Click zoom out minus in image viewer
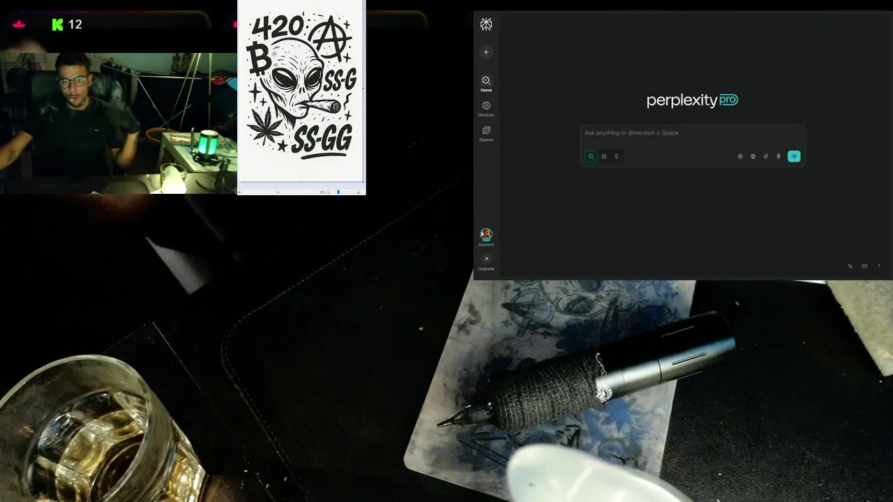This screenshot has width=893, height=502. click(329, 192)
